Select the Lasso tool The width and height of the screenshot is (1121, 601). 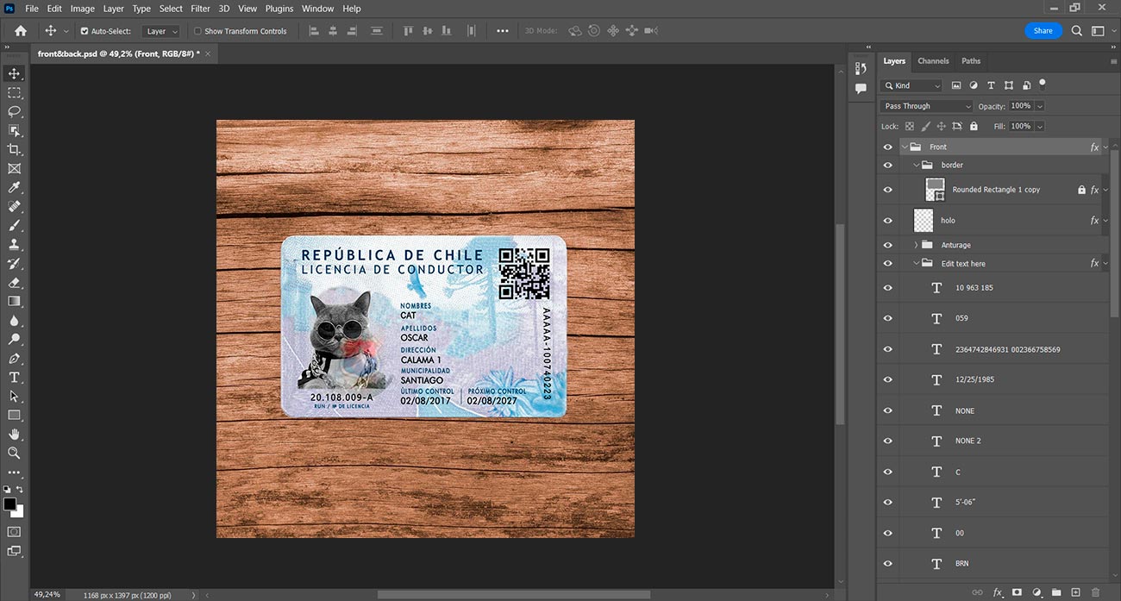pos(14,111)
